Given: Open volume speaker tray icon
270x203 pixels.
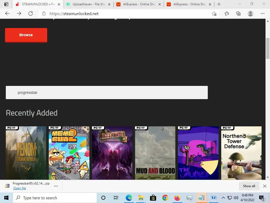Looking at the screenshot, I should 236,198.
